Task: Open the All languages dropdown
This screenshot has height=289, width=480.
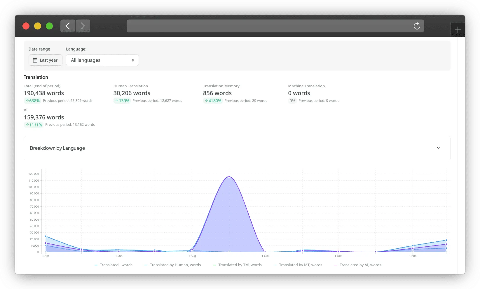Action: pos(102,60)
